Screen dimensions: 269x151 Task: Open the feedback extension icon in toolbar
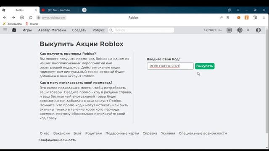click(x=255, y=18)
